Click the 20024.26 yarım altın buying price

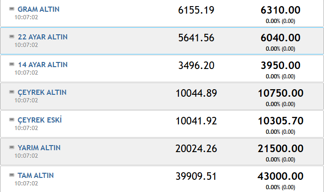click(x=196, y=149)
